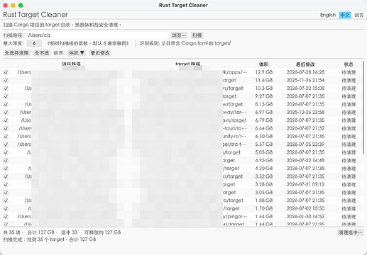Uncheck the 6.97 GB row
Image resolution: width=367 pixels, height=255 pixels.
(x=6, y=113)
